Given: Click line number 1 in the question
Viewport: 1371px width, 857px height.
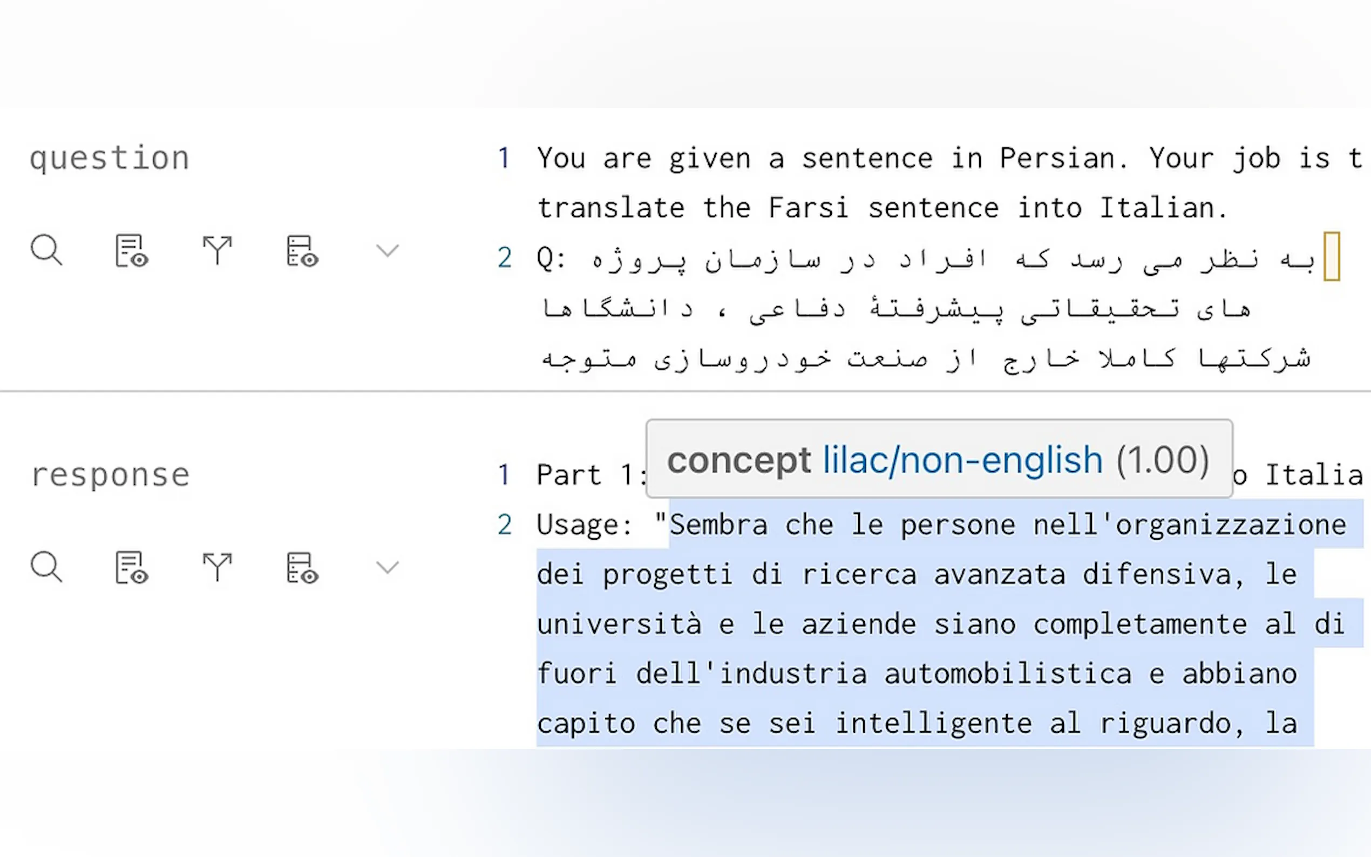Looking at the screenshot, I should (x=503, y=158).
